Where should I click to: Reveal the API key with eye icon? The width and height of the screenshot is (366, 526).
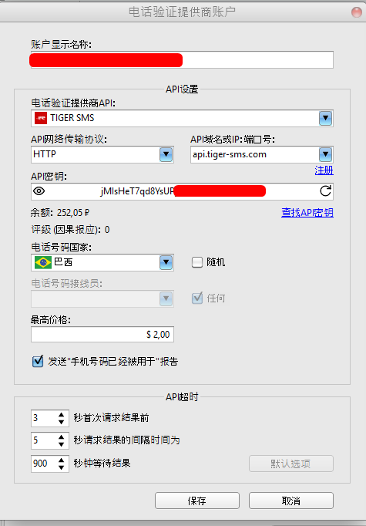point(39,191)
